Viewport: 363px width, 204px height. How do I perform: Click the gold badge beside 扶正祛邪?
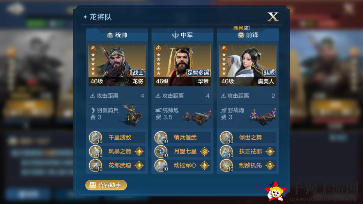(x=270, y=151)
